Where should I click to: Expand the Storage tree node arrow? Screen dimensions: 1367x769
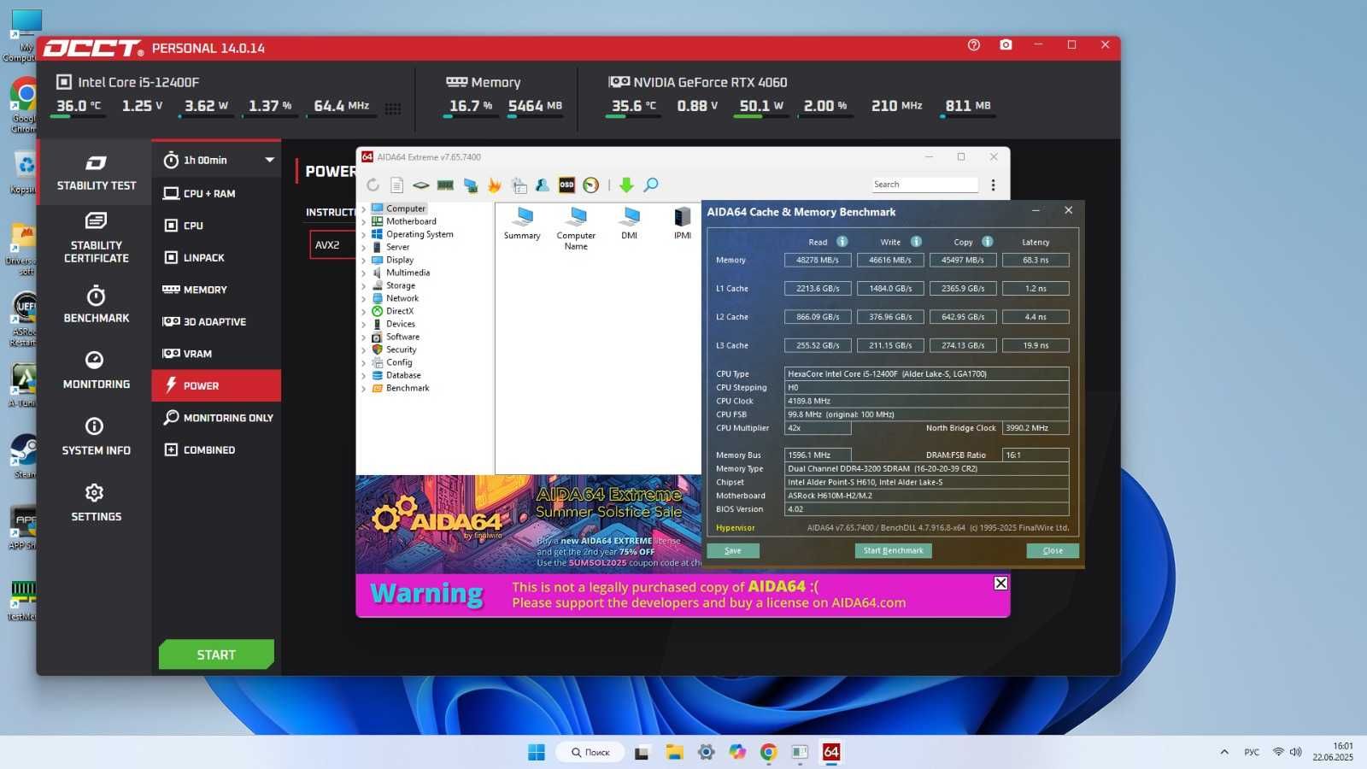[364, 285]
